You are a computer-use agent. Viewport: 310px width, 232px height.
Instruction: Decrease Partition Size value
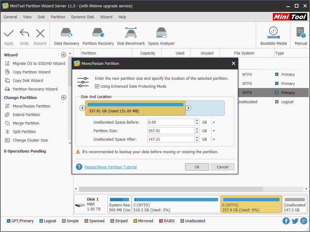click(x=197, y=132)
